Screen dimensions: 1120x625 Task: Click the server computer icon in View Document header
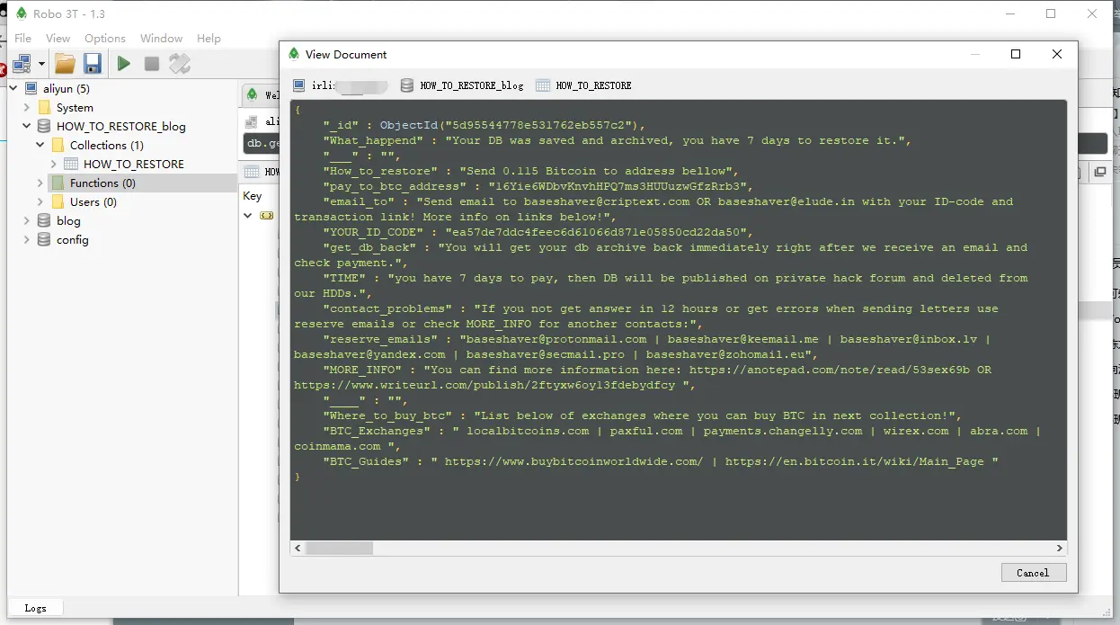[x=299, y=85]
